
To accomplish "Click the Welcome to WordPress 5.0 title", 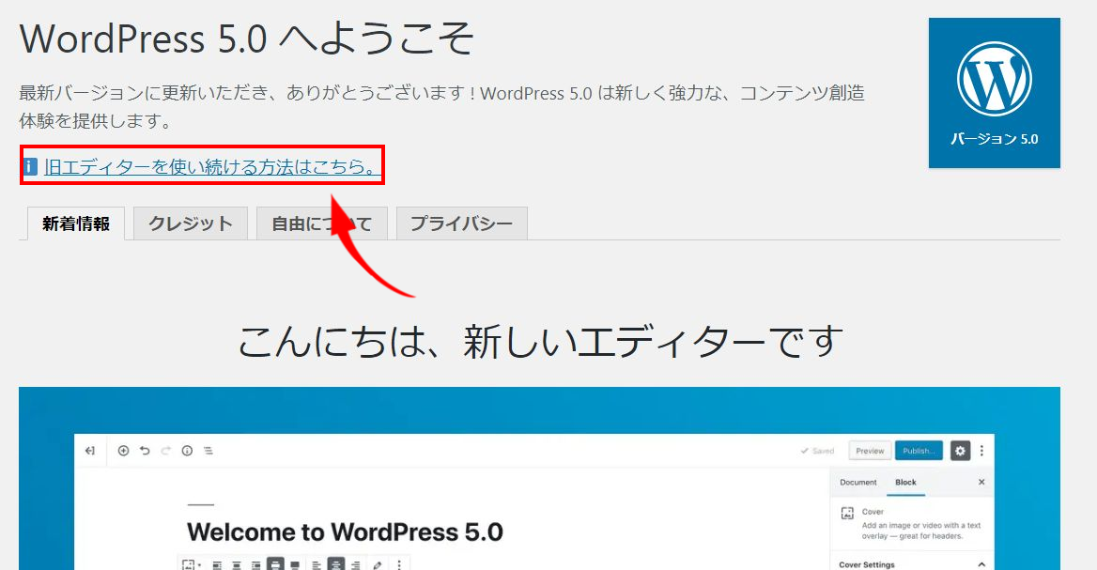I will [345, 532].
